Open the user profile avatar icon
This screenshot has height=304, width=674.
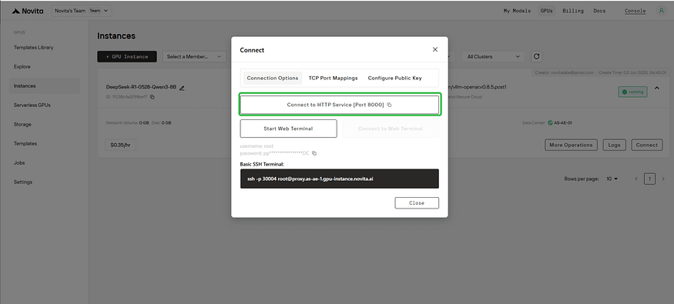tap(661, 11)
